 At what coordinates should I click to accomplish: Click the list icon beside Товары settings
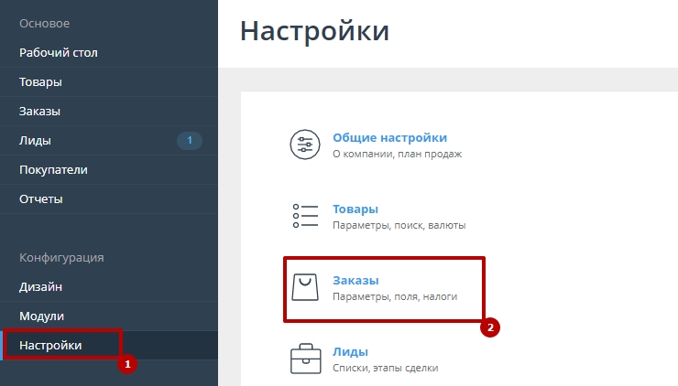[x=304, y=216]
